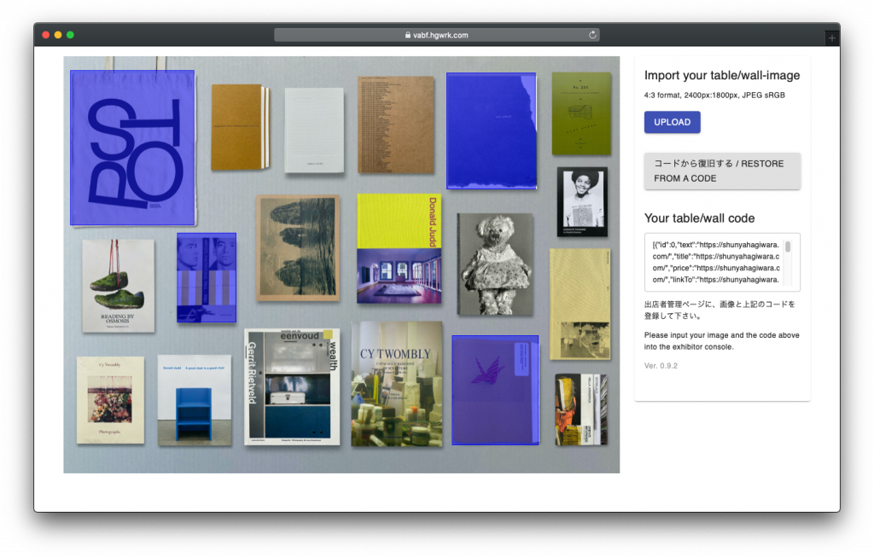Select the CY TWOMBLY catalogue book
Screen dimensions: 874x557
[397, 384]
